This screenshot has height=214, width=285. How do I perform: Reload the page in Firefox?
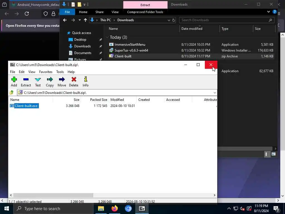coord(27,14)
